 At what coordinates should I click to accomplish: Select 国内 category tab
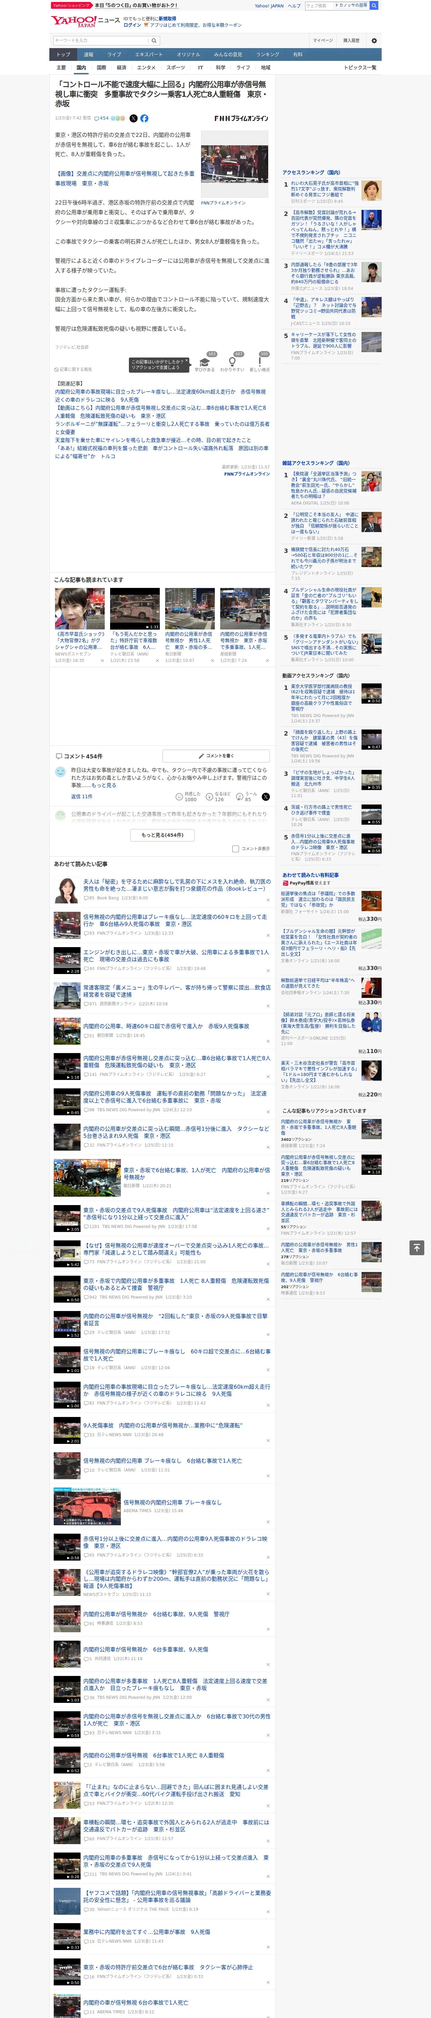pos(81,67)
